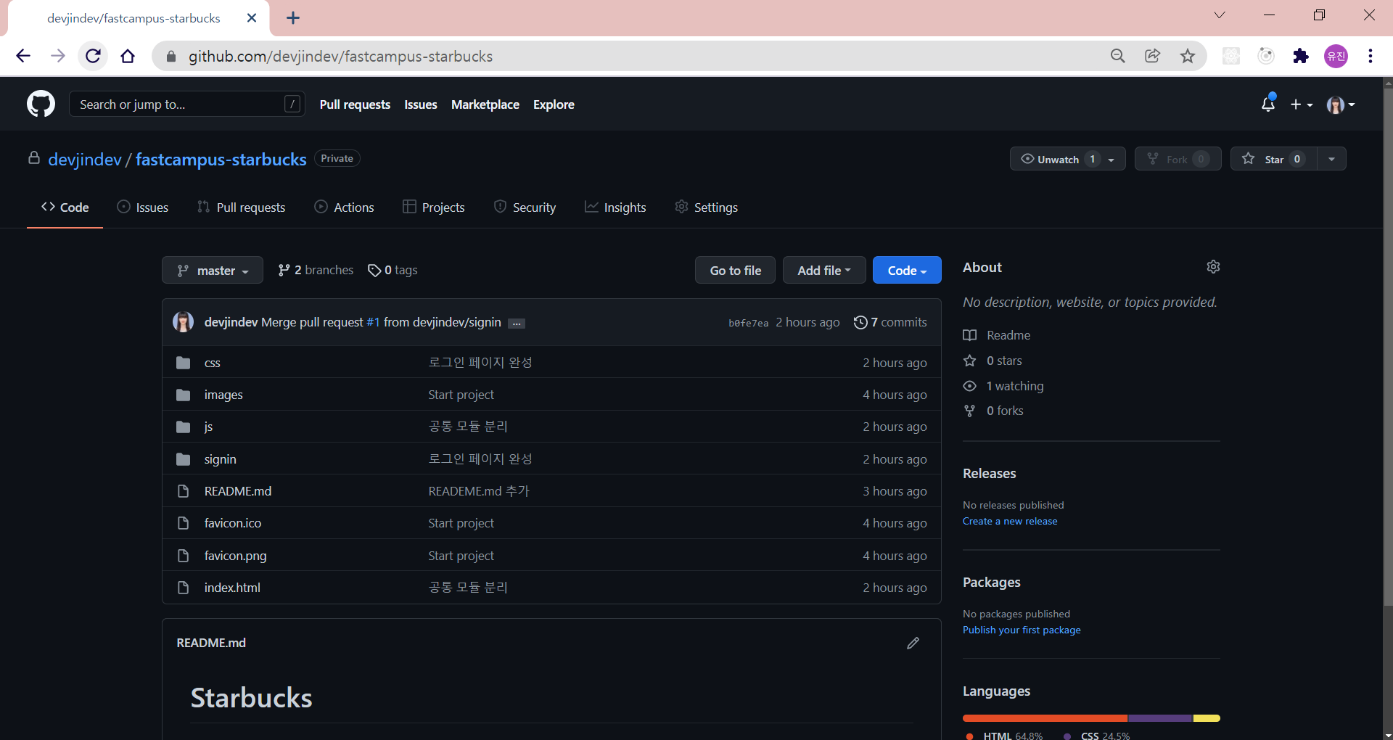Click index.html file icon
Screen dimensions: 1393x740
[183, 588]
